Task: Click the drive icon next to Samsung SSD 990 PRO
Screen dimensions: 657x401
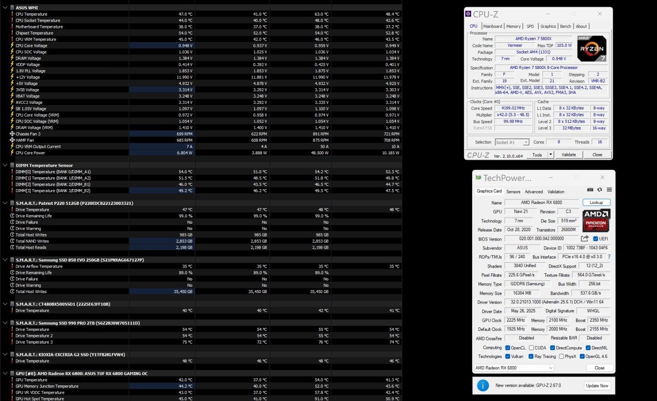Action: 12,323
